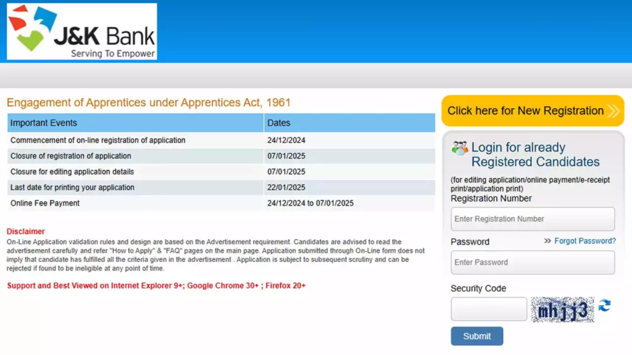
Task: Click Closure of registration of application
Action: (70, 156)
